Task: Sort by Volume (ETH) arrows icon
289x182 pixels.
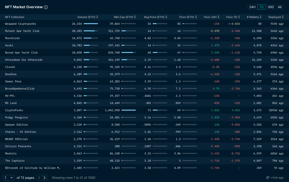Action: 97,17
